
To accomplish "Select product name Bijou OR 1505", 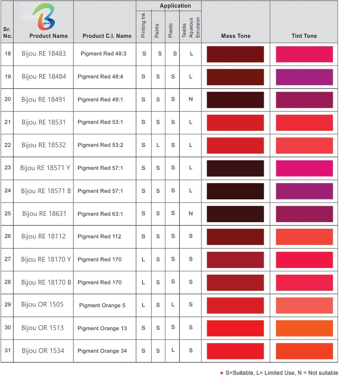I will click(x=42, y=304).
